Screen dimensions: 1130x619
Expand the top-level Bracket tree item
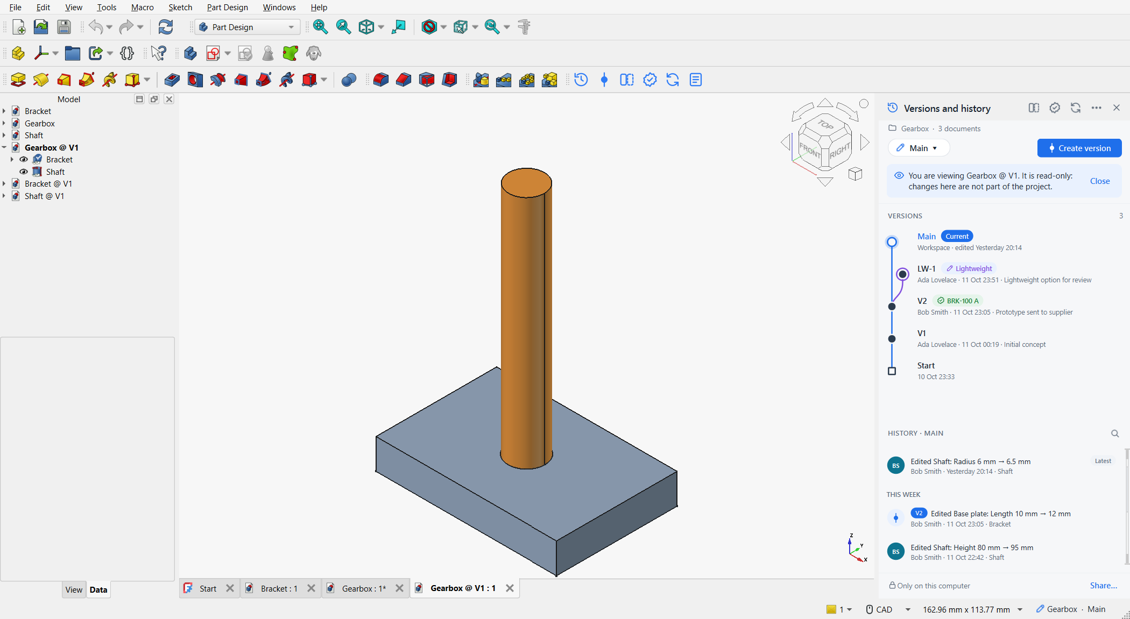4,111
